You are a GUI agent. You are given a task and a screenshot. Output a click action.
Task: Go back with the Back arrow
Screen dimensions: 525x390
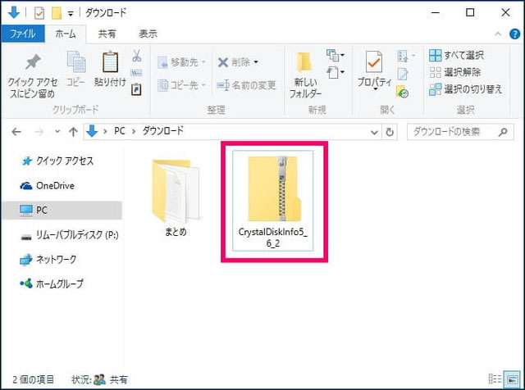click(16, 132)
